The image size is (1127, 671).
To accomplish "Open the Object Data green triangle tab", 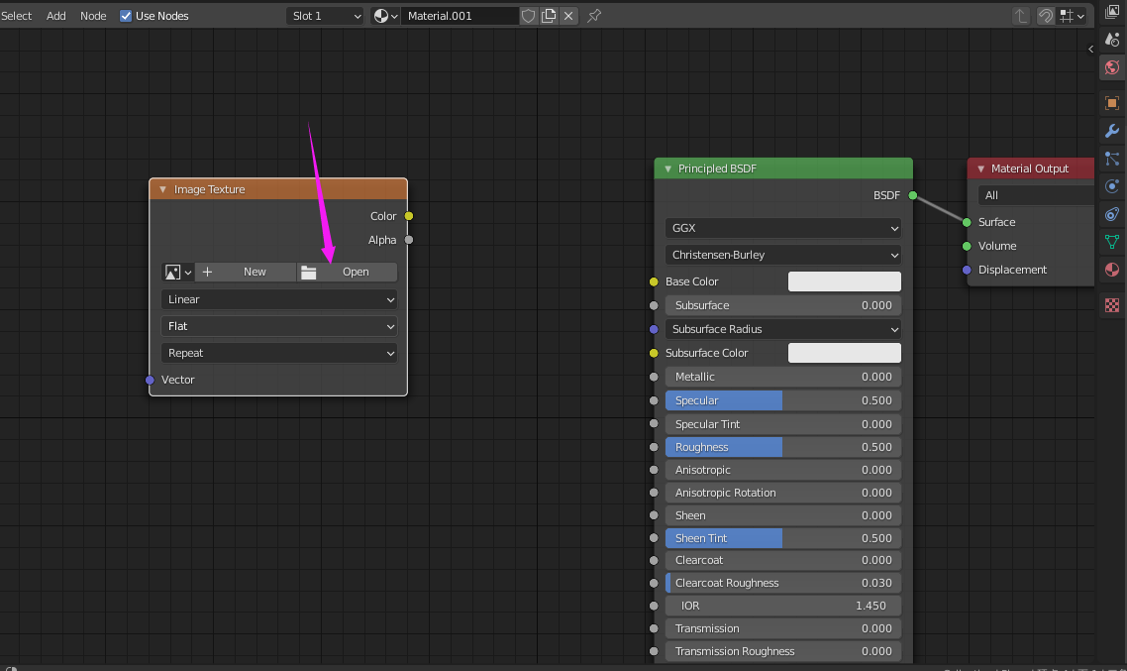I will click(x=1112, y=242).
